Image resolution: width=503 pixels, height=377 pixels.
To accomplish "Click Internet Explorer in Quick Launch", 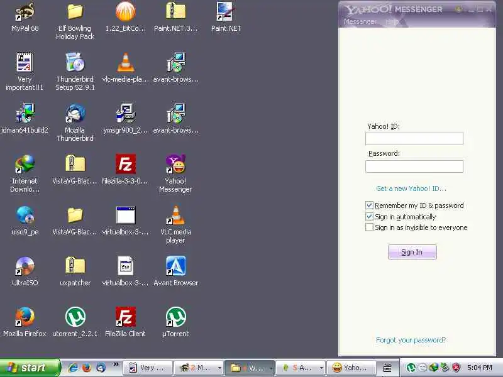I will click(73, 368).
